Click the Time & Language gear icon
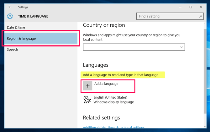210x132 pixels. 10,16
